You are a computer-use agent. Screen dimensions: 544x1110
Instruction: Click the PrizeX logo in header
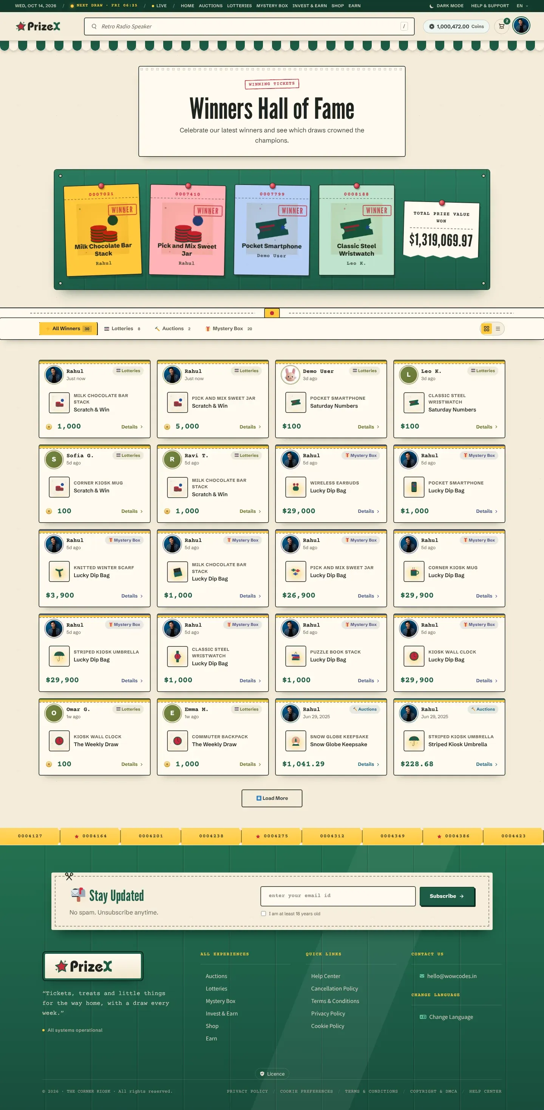tap(38, 26)
